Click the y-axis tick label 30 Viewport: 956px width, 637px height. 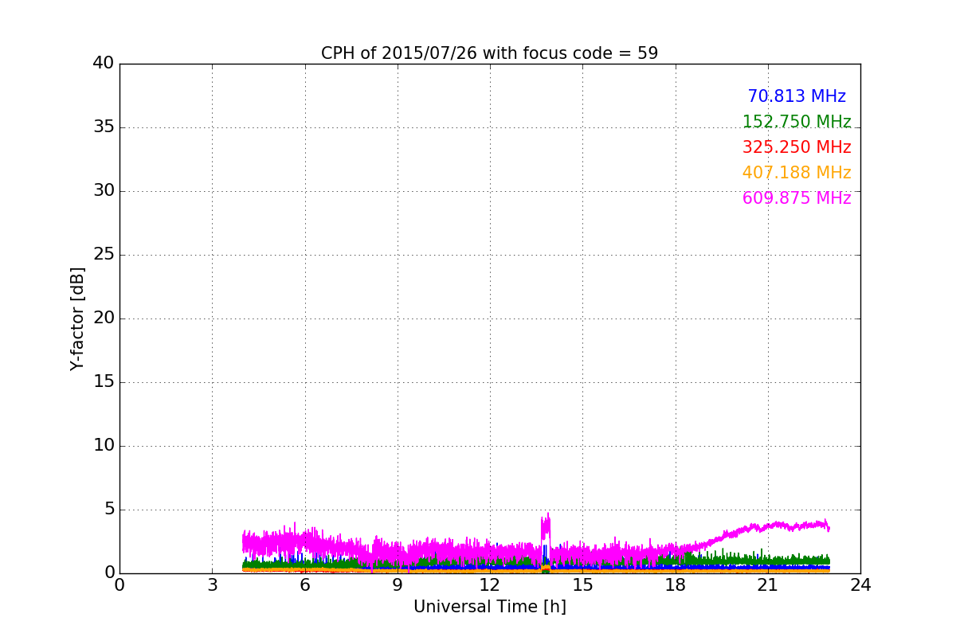pos(104,191)
